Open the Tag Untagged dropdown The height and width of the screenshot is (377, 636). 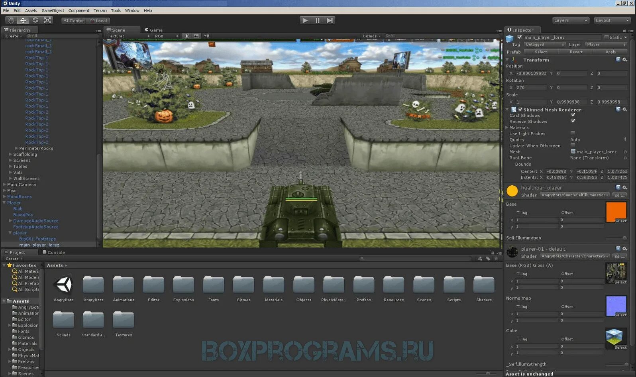click(x=544, y=45)
